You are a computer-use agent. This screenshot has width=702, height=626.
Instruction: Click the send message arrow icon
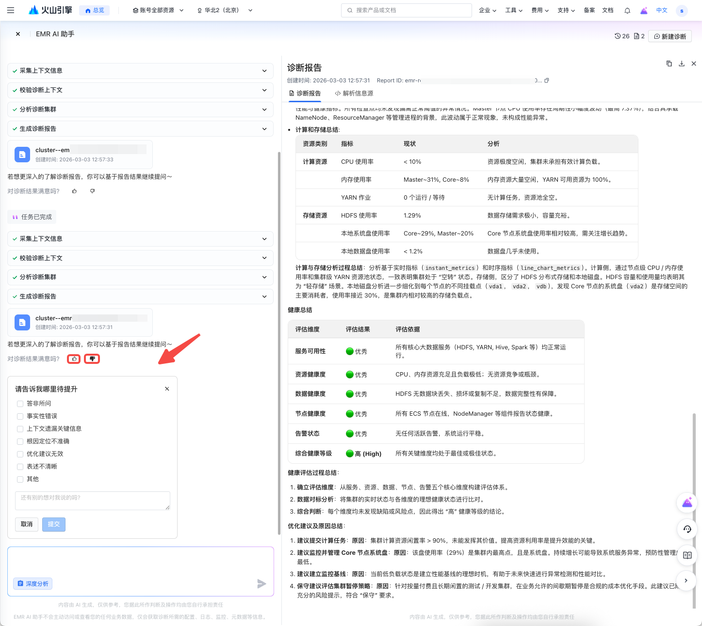[261, 584]
